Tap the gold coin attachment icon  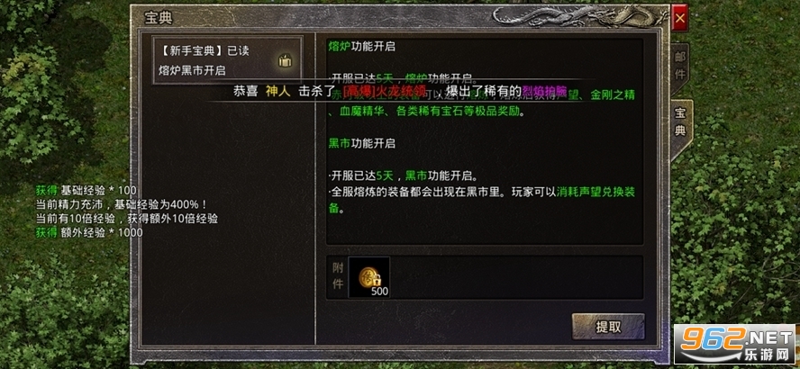(x=368, y=277)
